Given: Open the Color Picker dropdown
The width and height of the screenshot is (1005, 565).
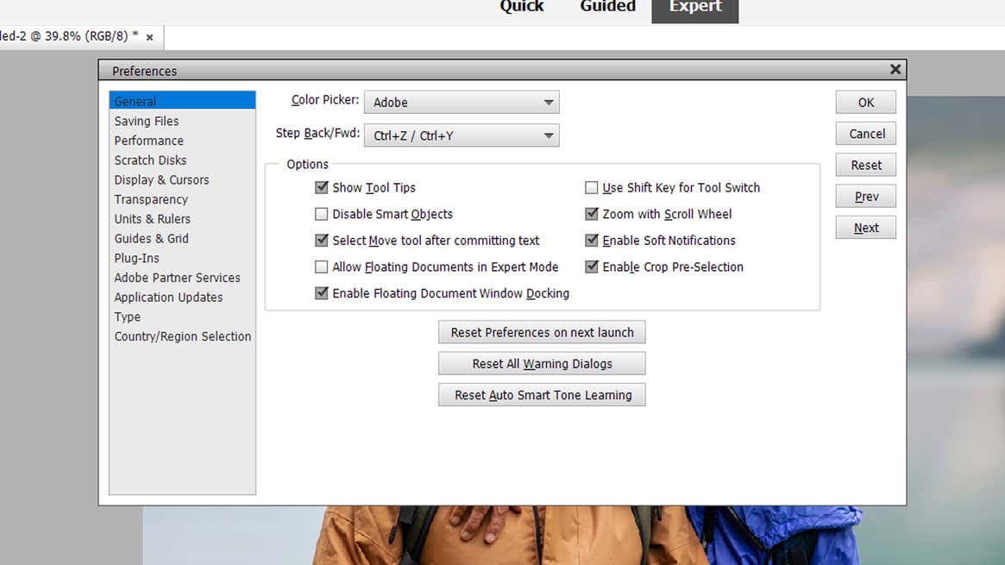Looking at the screenshot, I should tap(462, 103).
